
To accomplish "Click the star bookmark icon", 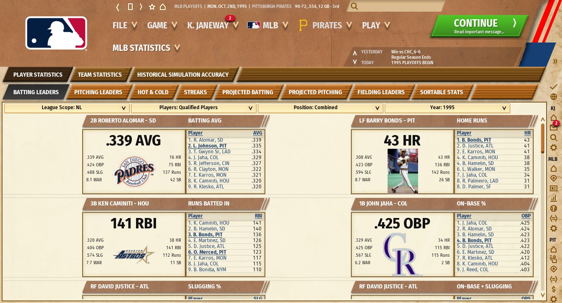I will (x=152, y=7).
